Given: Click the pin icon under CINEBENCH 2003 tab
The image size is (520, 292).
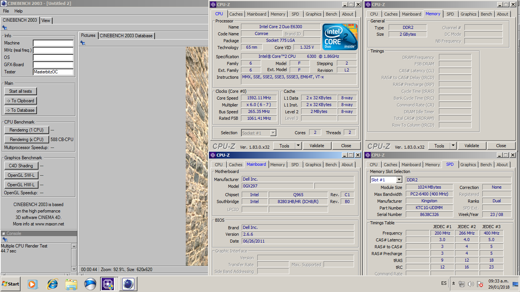Looking at the screenshot, I should pyautogui.click(x=5, y=28).
